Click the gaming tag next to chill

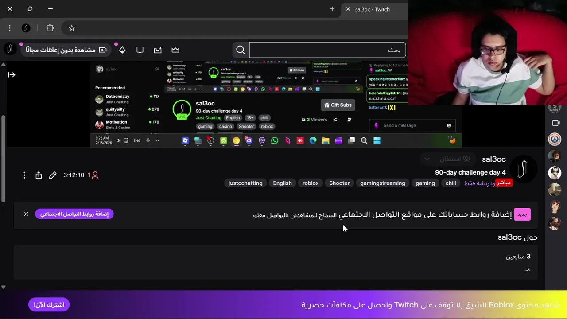coord(425,183)
